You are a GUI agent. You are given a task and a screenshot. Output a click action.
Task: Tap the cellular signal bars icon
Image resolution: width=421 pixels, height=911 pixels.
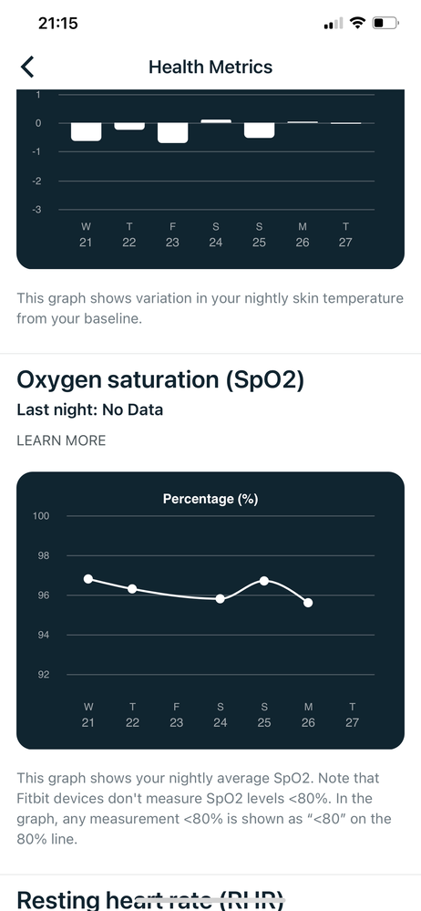coord(334,24)
